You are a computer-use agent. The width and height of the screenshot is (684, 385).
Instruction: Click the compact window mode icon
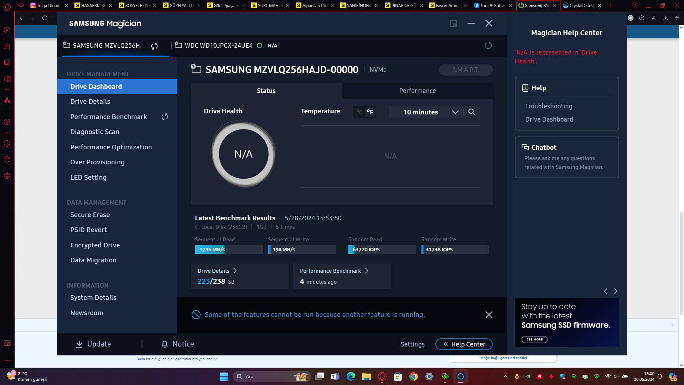click(x=453, y=24)
